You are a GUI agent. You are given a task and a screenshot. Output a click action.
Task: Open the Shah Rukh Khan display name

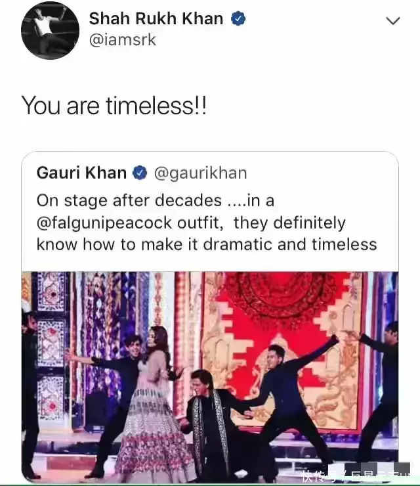(156, 18)
